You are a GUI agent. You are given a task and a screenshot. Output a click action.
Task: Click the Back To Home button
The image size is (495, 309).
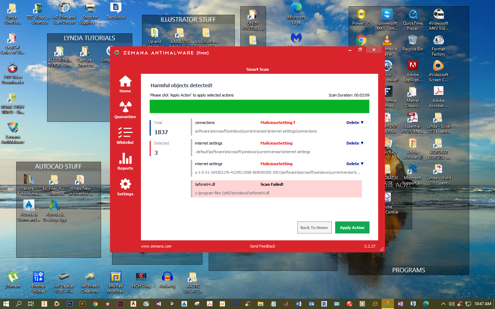[x=314, y=228]
